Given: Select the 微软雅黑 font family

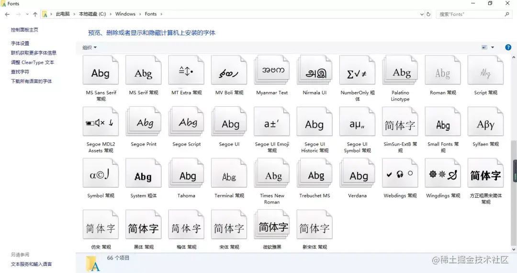Looking at the screenshot, I should [x=272, y=224].
